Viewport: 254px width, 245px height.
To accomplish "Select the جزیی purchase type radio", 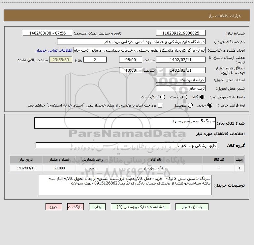I will [210, 105].
